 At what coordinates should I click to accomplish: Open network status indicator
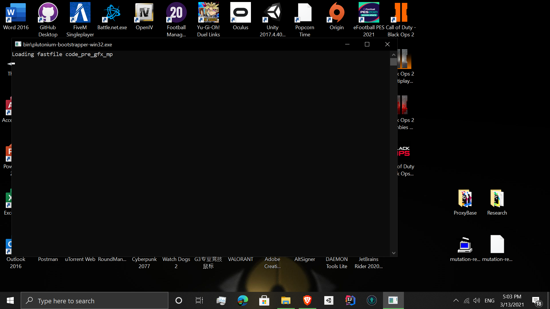pyautogui.click(x=466, y=300)
